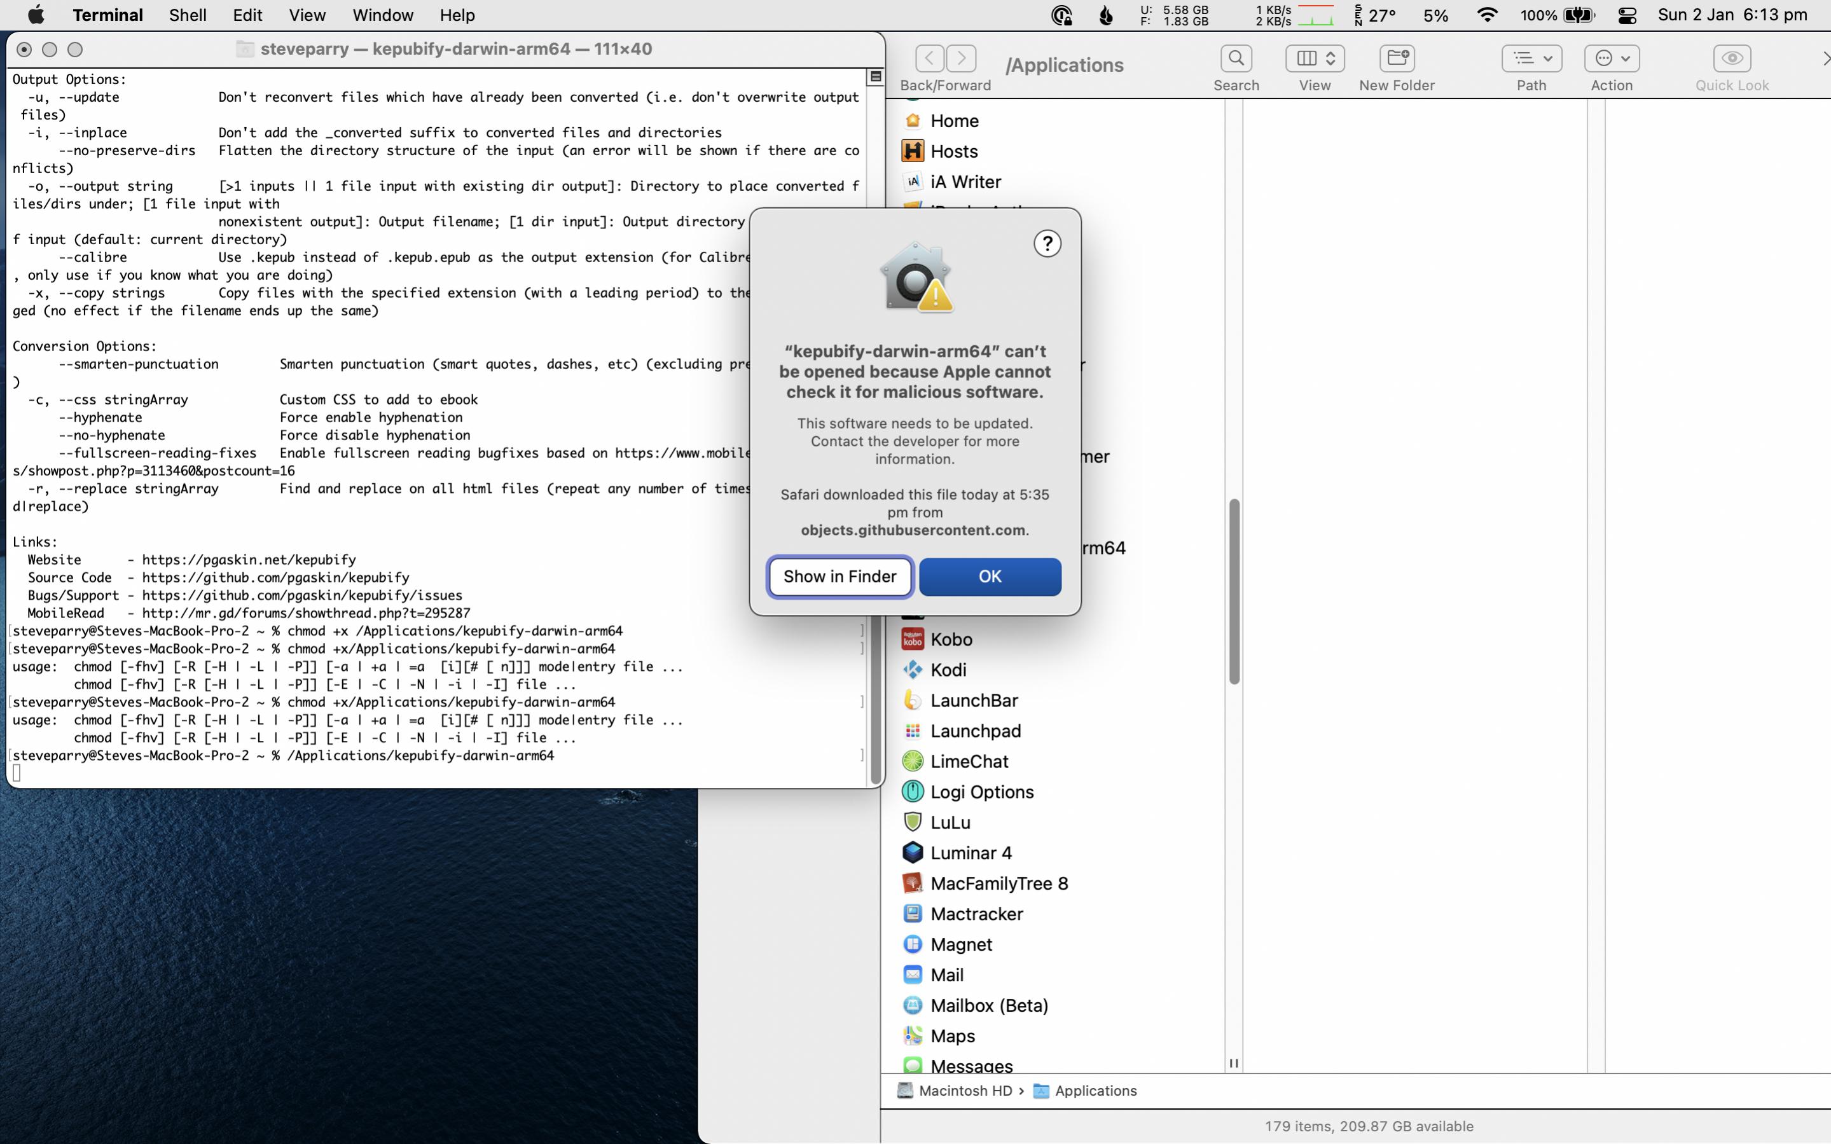The width and height of the screenshot is (1831, 1144).
Task: Click the memory usage stats in menu bar
Action: [x=1174, y=15]
